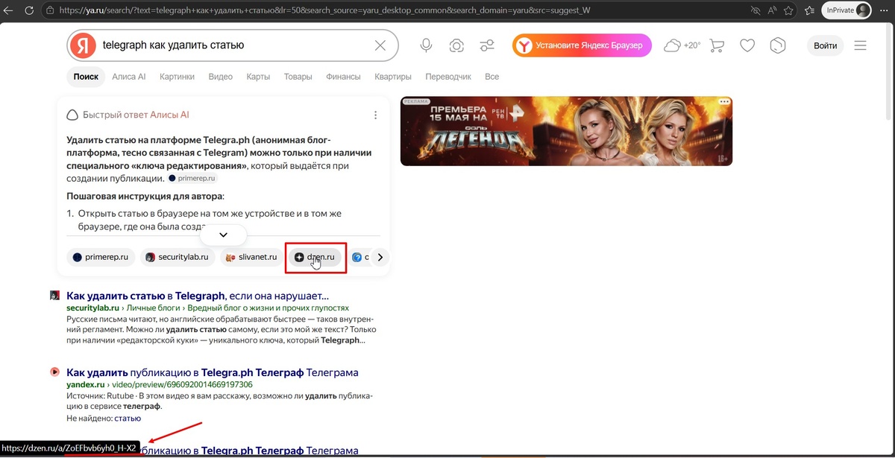Click the video result play favicon
This screenshot has width=895, height=458.
(54, 372)
